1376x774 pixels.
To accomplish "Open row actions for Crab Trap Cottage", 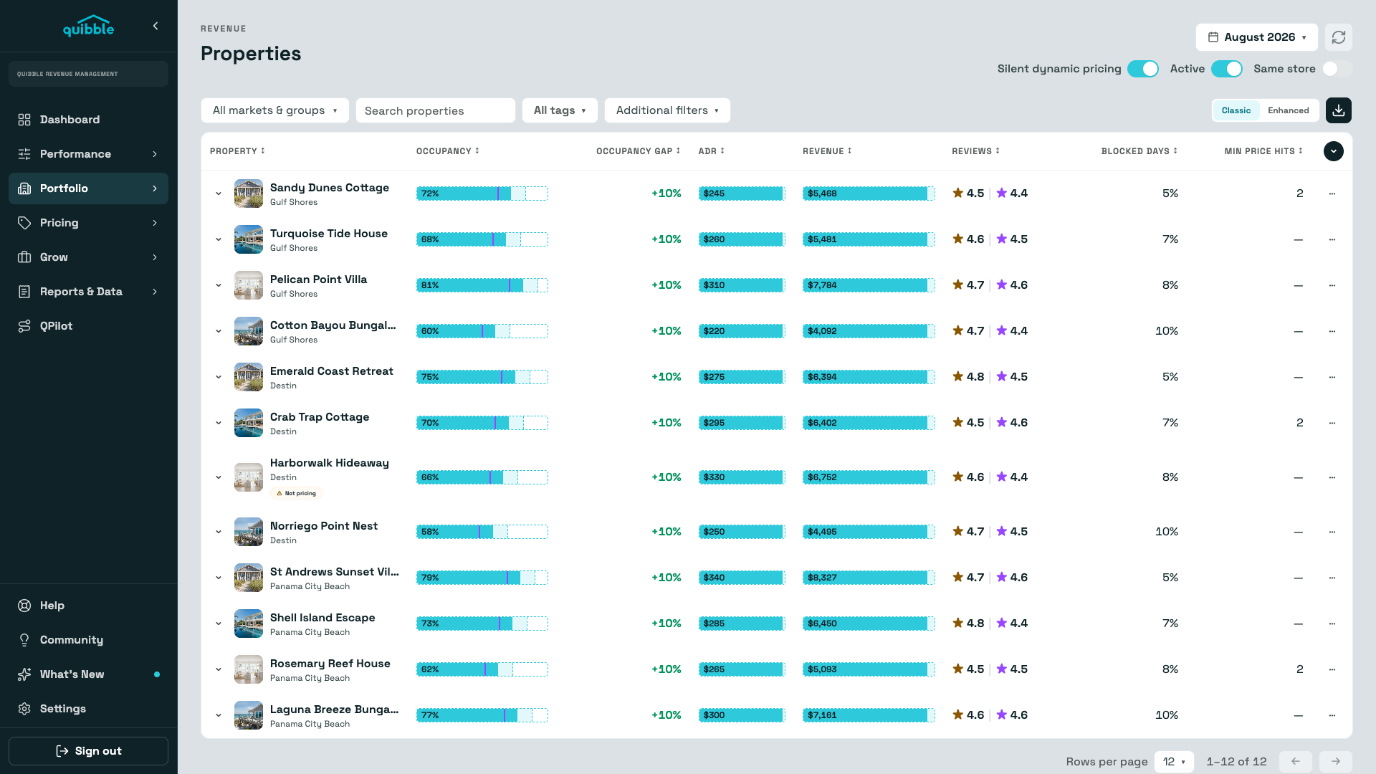I will tap(1332, 423).
